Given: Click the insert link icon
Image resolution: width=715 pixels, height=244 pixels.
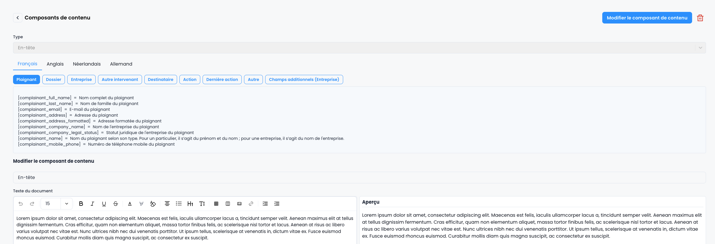Looking at the screenshot, I should [251, 204].
